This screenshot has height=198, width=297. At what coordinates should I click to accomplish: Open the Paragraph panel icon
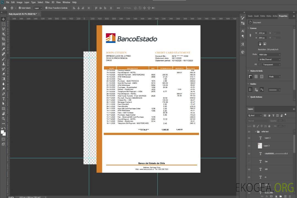click(x=243, y=36)
